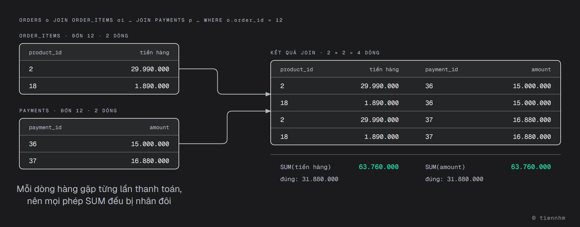Click the © tiennhm credit text
The height and width of the screenshot is (227, 580).
pos(549,218)
